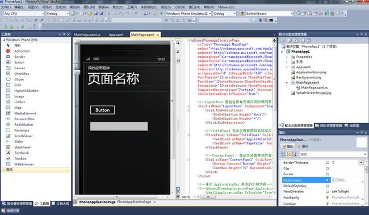Click the Slider control in toolbox
Screen dimensions: 369x215
pos(18,141)
